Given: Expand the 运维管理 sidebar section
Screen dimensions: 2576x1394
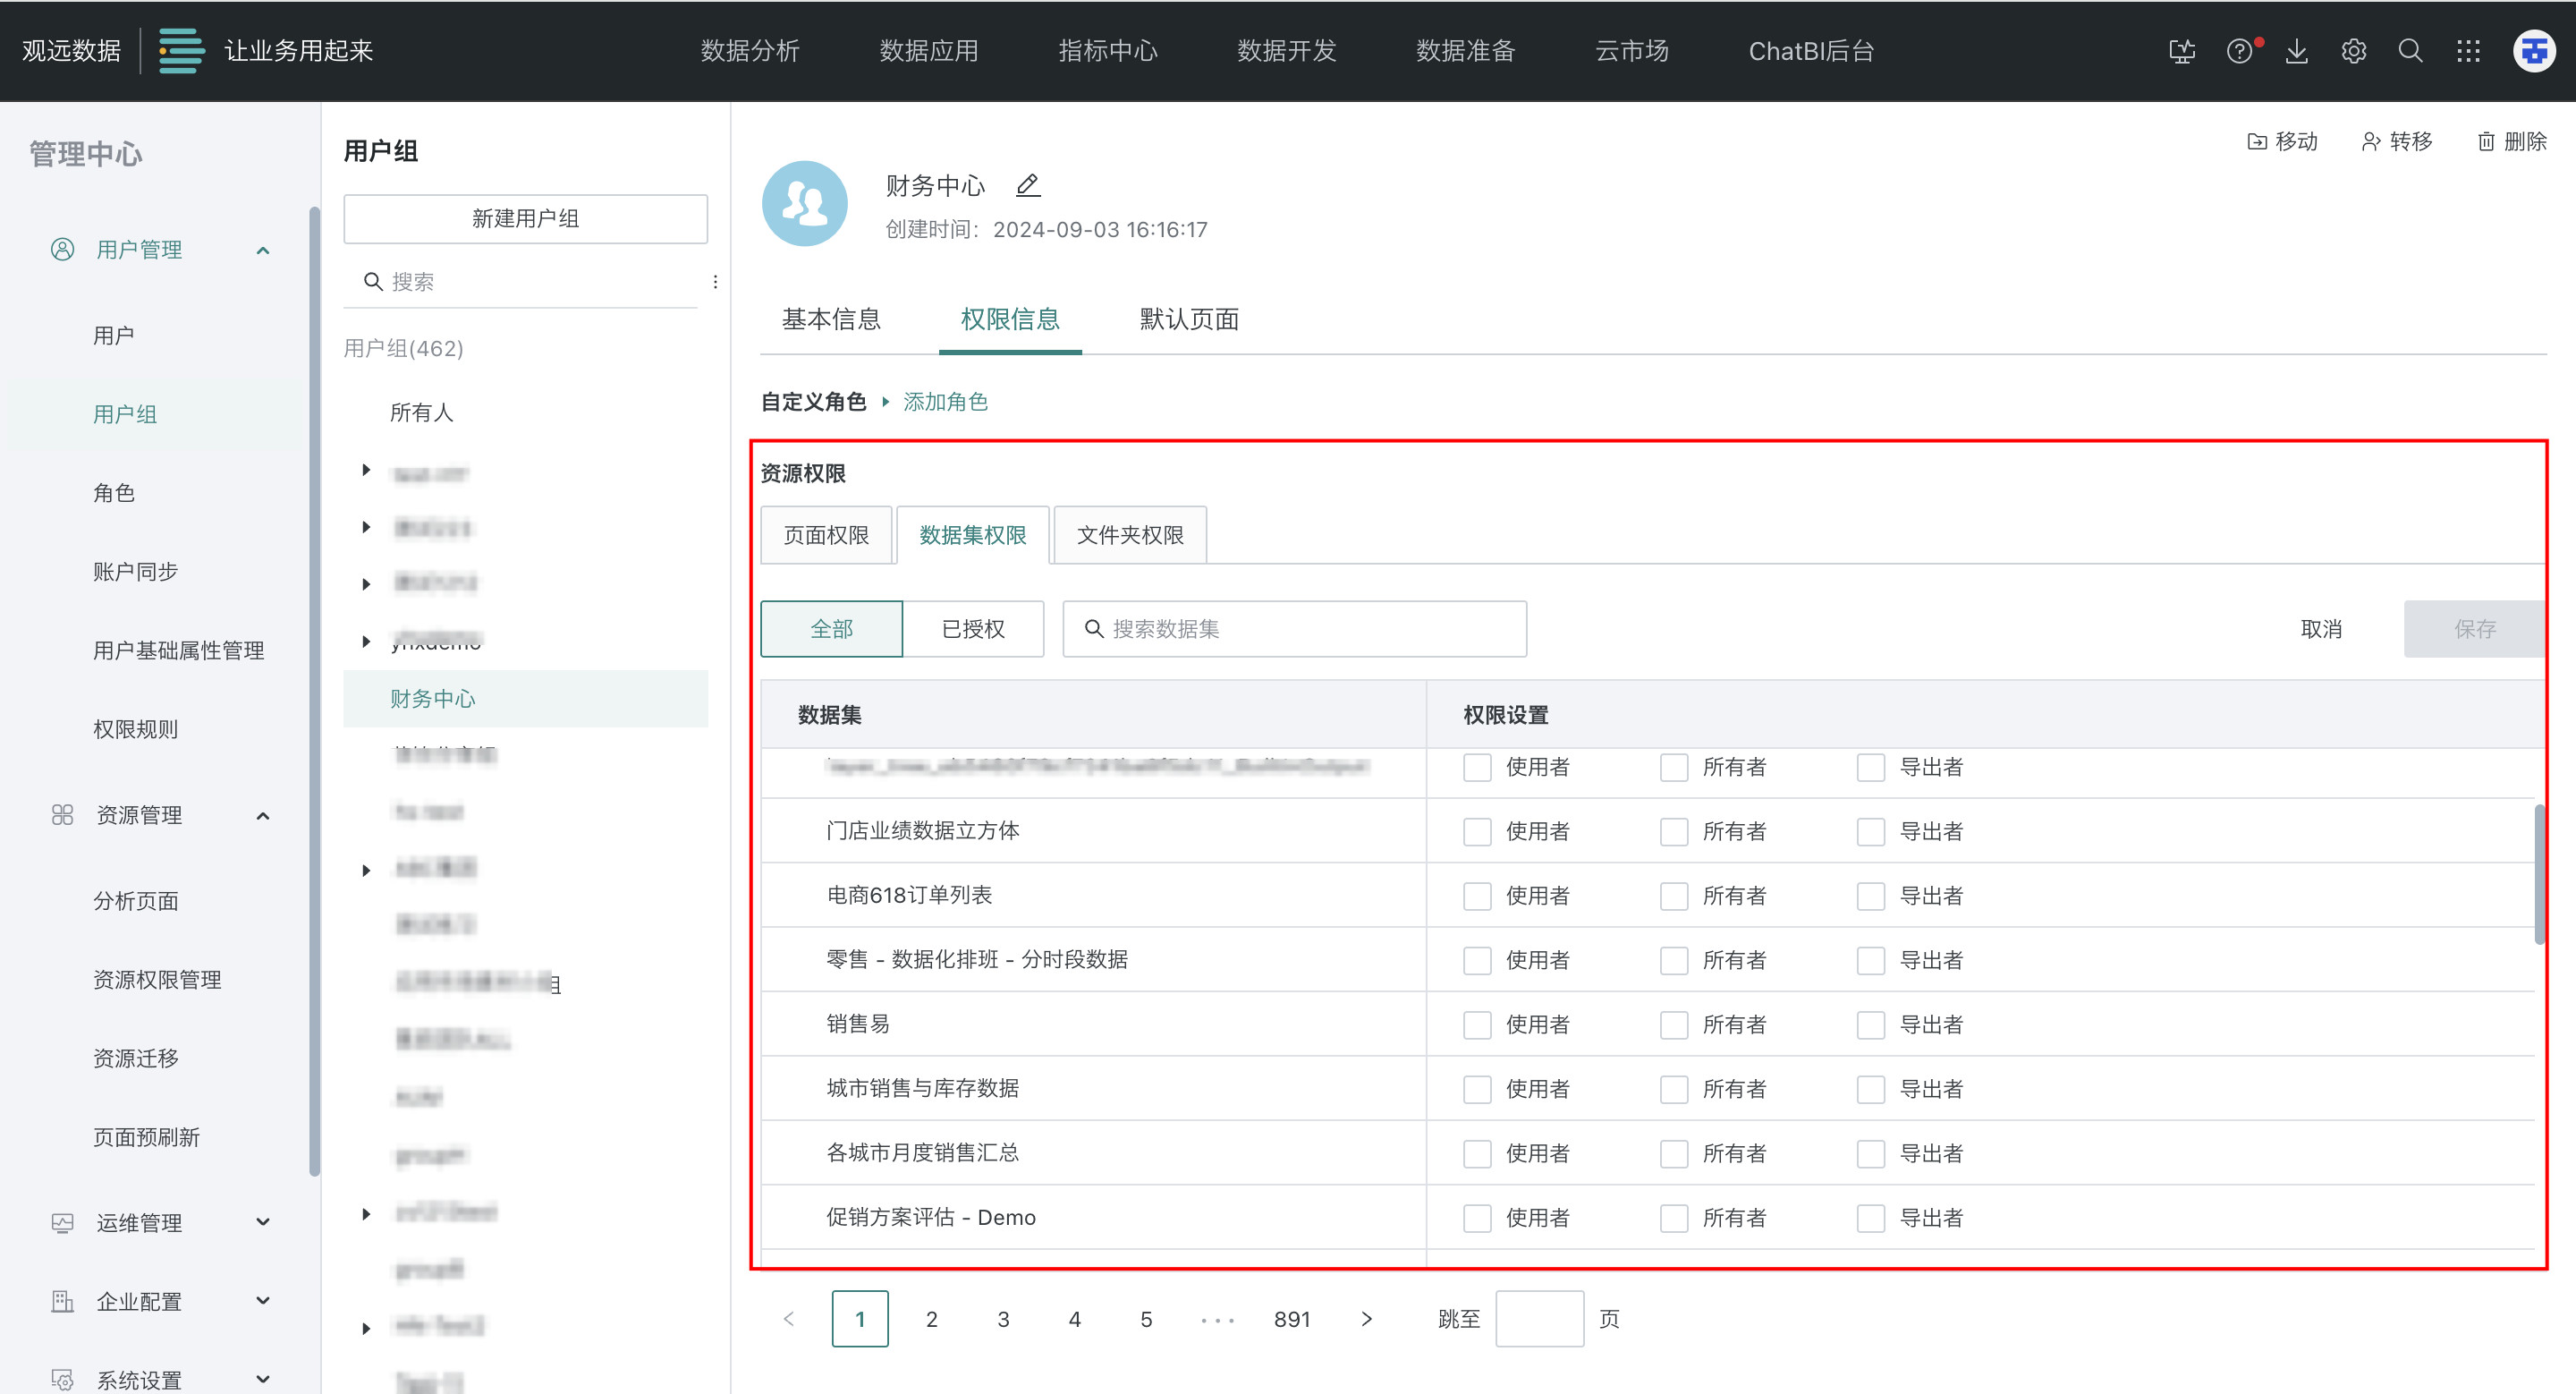Looking at the screenshot, I should pyautogui.click(x=263, y=1222).
